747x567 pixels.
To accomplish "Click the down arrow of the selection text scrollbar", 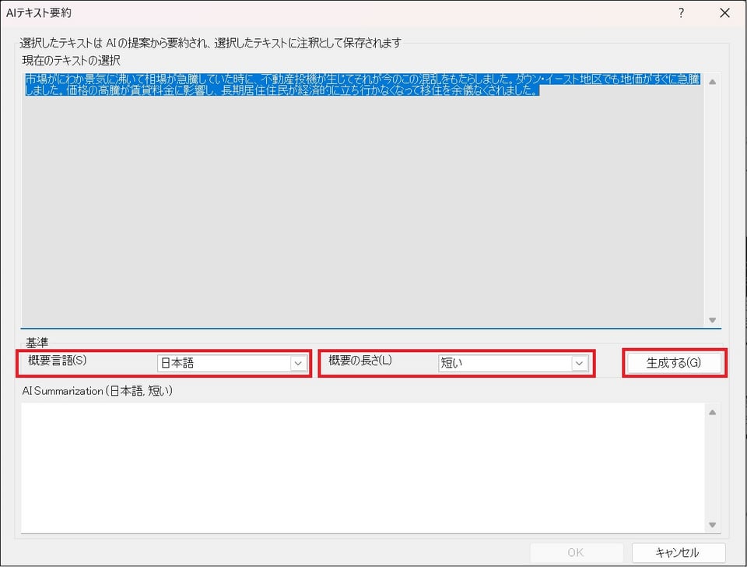I will pos(712,320).
